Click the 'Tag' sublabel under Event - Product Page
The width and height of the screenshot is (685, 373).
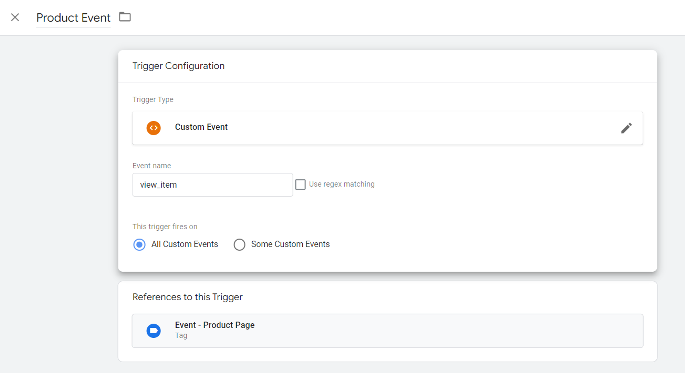(181, 336)
